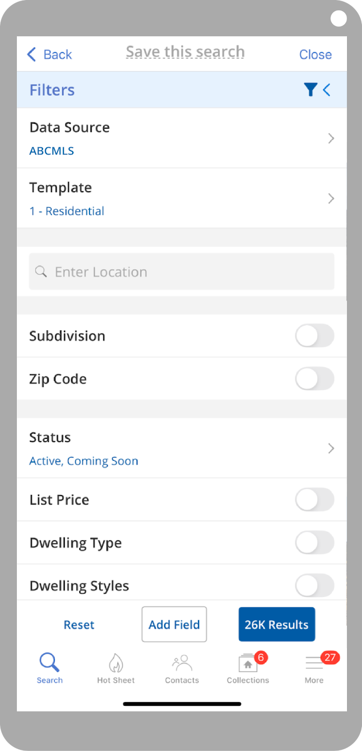The image size is (362, 751).
Task: Collapse filters using the left chevron
Action: [x=327, y=90]
